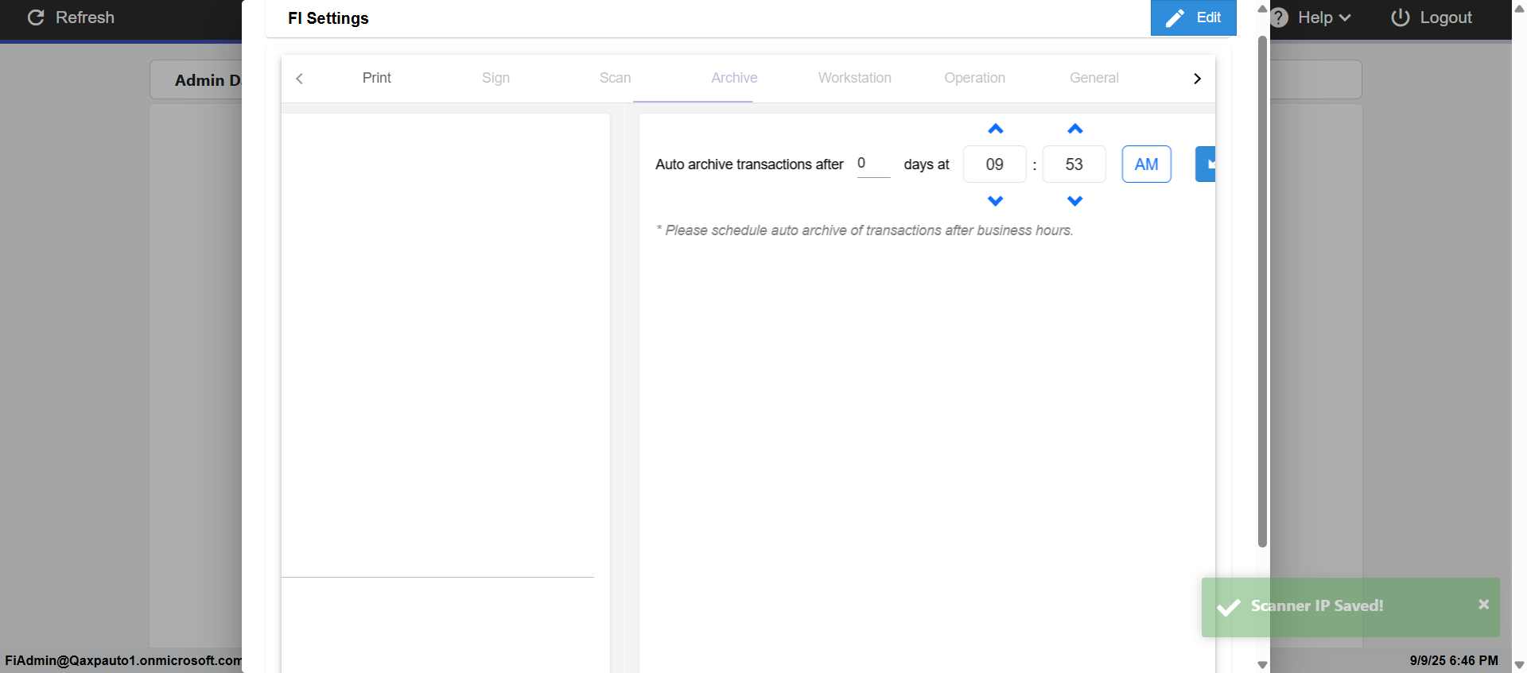Click the business hours scheduling note
Viewport: 1527px width, 673px height.
point(865,230)
